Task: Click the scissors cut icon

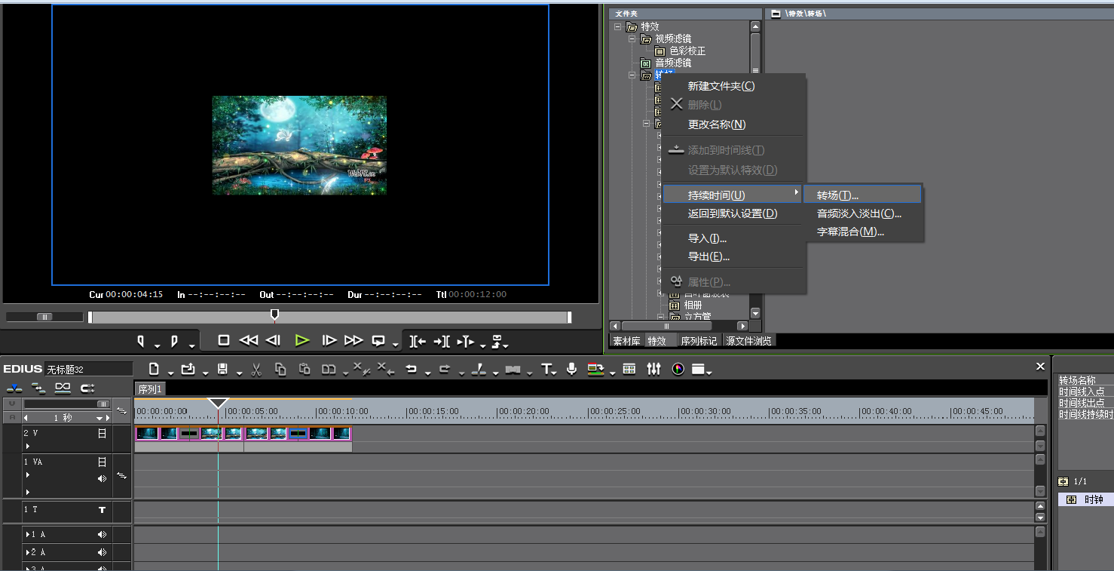Action: point(256,369)
